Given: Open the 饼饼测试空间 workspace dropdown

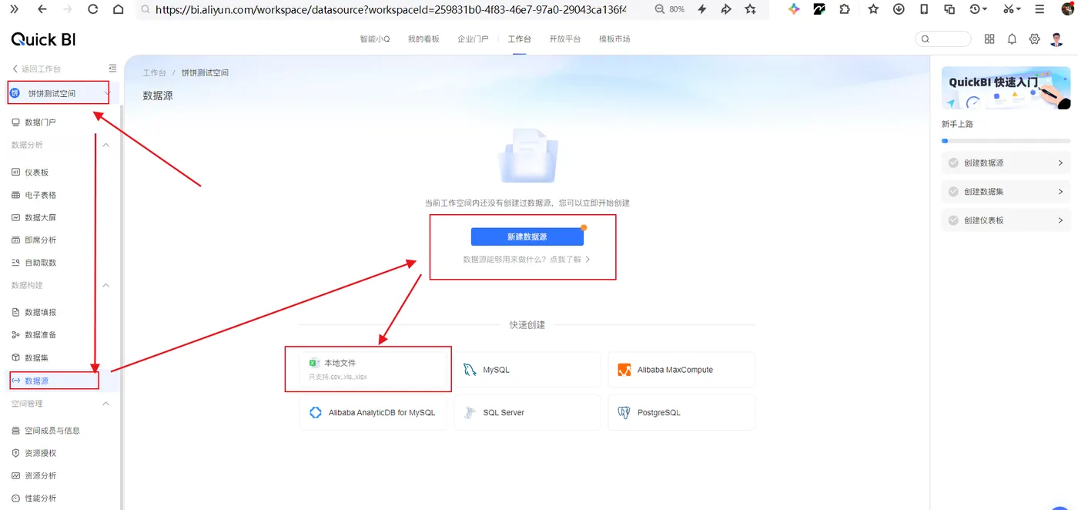Looking at the screenshot, I should point(59,93).
